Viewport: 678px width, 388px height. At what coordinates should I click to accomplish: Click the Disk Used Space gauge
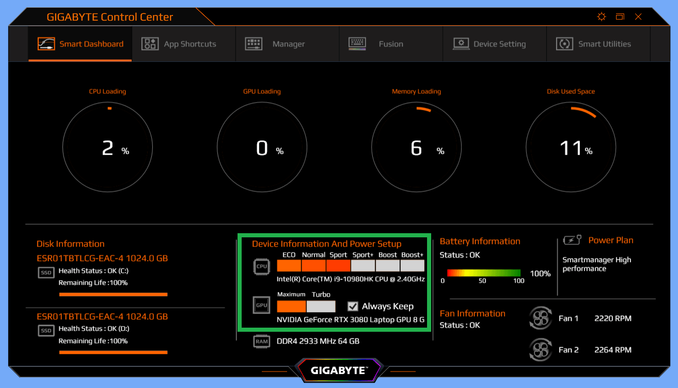point(571,147)
